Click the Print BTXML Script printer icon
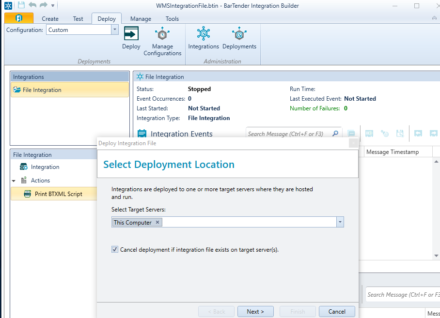The image size is (440, 318). pyautogui.click(x=27, y=194)
